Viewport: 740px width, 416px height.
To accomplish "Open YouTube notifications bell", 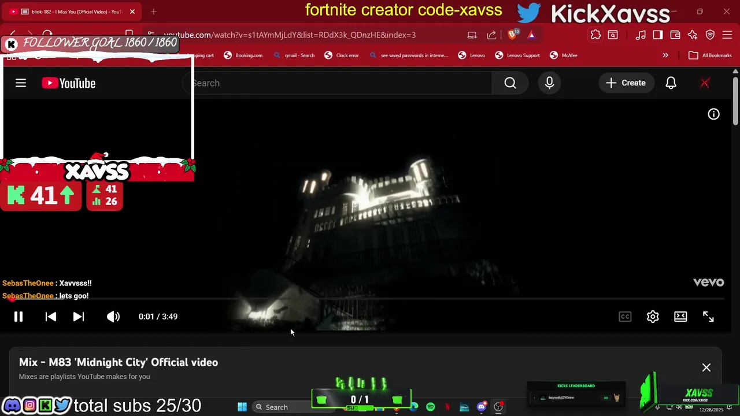I will (x=671, y=83).
